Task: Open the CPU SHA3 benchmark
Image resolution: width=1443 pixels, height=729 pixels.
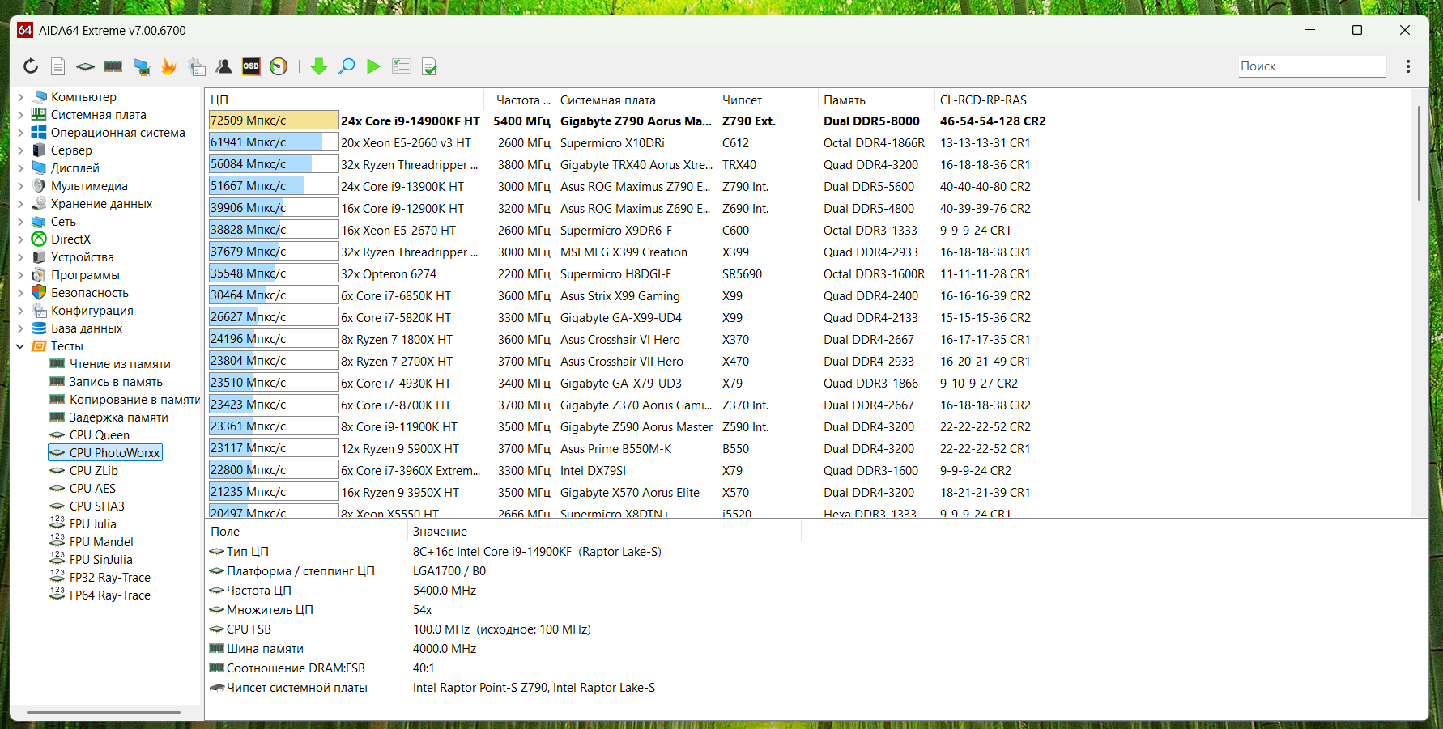Action: click(x=96, y=506)
